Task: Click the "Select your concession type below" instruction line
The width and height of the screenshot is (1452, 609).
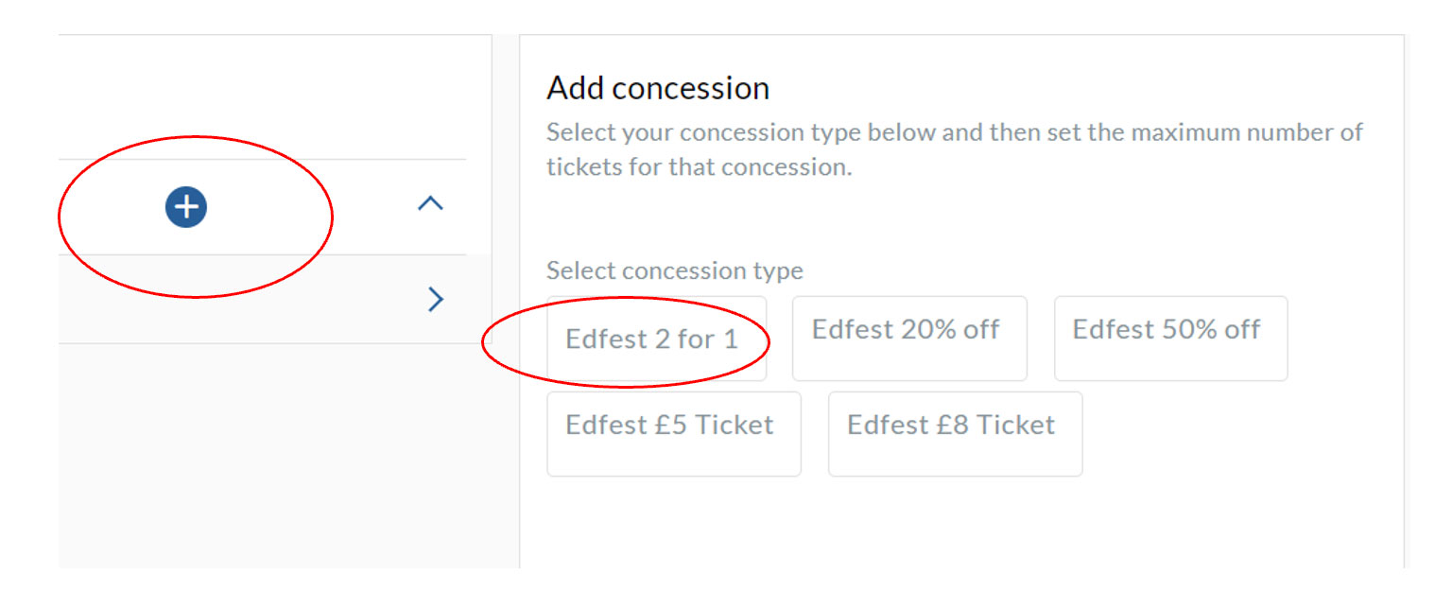Action: (955, 131)
